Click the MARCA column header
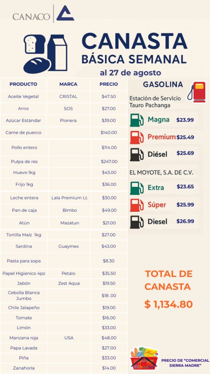Image resolution: width=210 pixels, height=374 pixels. tap(68, 84)
